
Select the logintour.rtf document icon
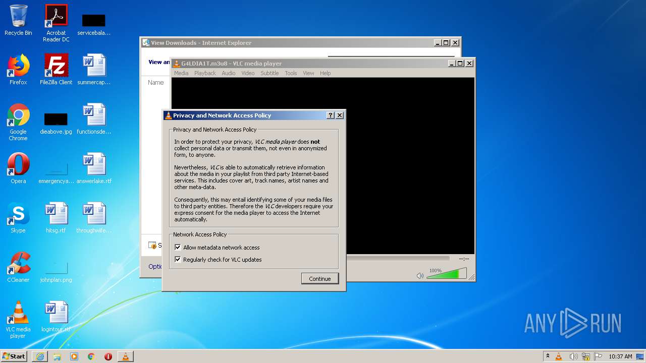pos(56,317)
